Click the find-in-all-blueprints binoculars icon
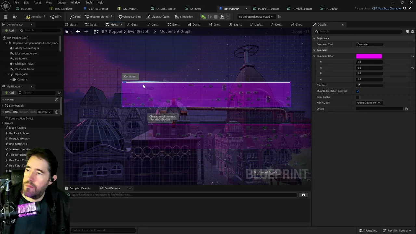 (303, 195)
